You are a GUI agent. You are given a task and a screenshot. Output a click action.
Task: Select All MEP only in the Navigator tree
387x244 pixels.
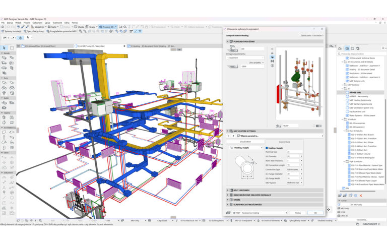click(355, 92)
